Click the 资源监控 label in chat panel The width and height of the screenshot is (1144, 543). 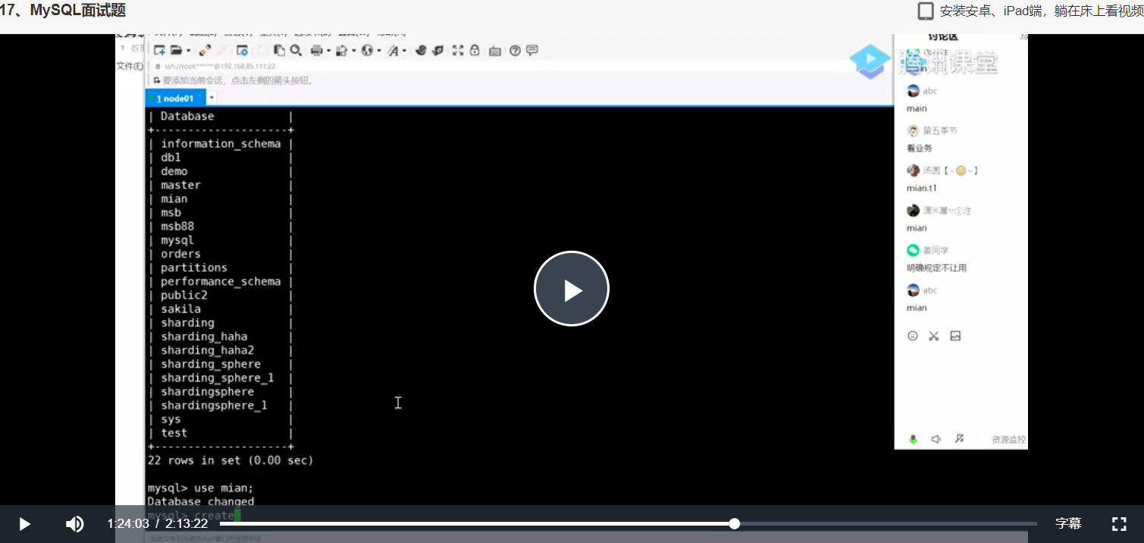point(1008,439)
